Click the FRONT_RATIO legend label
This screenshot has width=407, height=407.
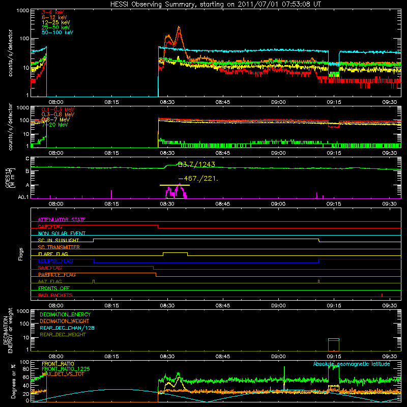click(58, 364)
